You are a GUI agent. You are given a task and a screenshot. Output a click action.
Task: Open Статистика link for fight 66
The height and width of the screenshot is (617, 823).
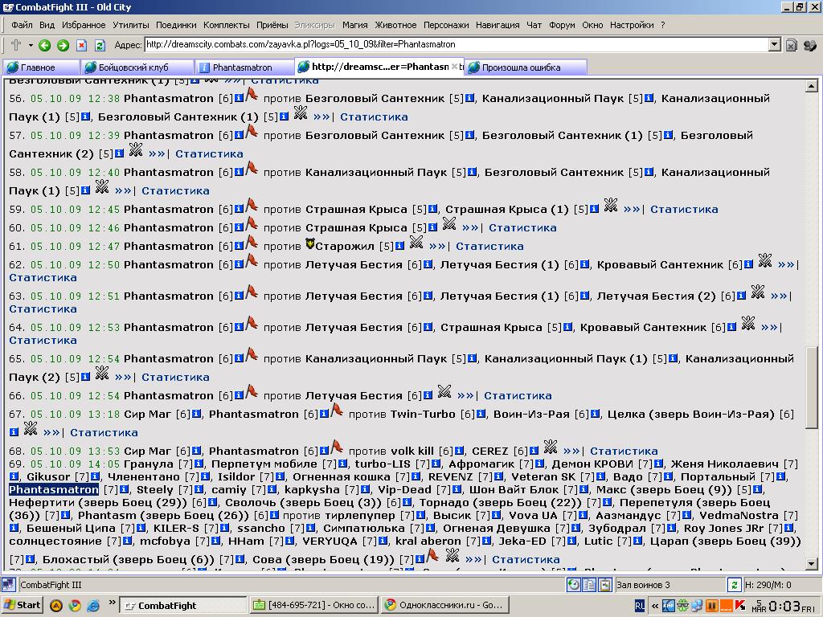(x=518, y=395)
